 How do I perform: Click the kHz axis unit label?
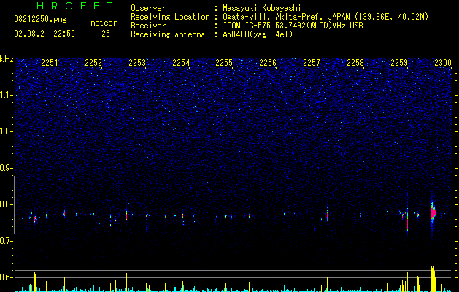(x=7, y=59)
